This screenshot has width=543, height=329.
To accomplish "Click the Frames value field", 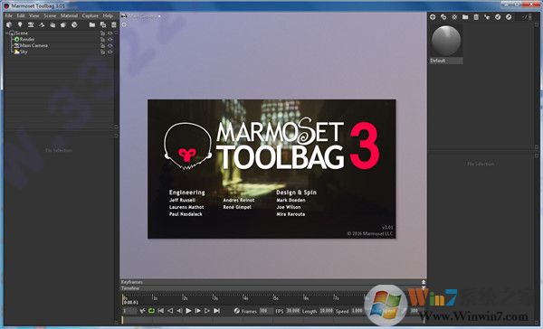I will click(266, 311).
